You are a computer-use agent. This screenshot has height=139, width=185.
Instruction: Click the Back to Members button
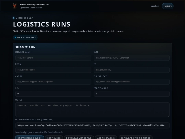25,37
